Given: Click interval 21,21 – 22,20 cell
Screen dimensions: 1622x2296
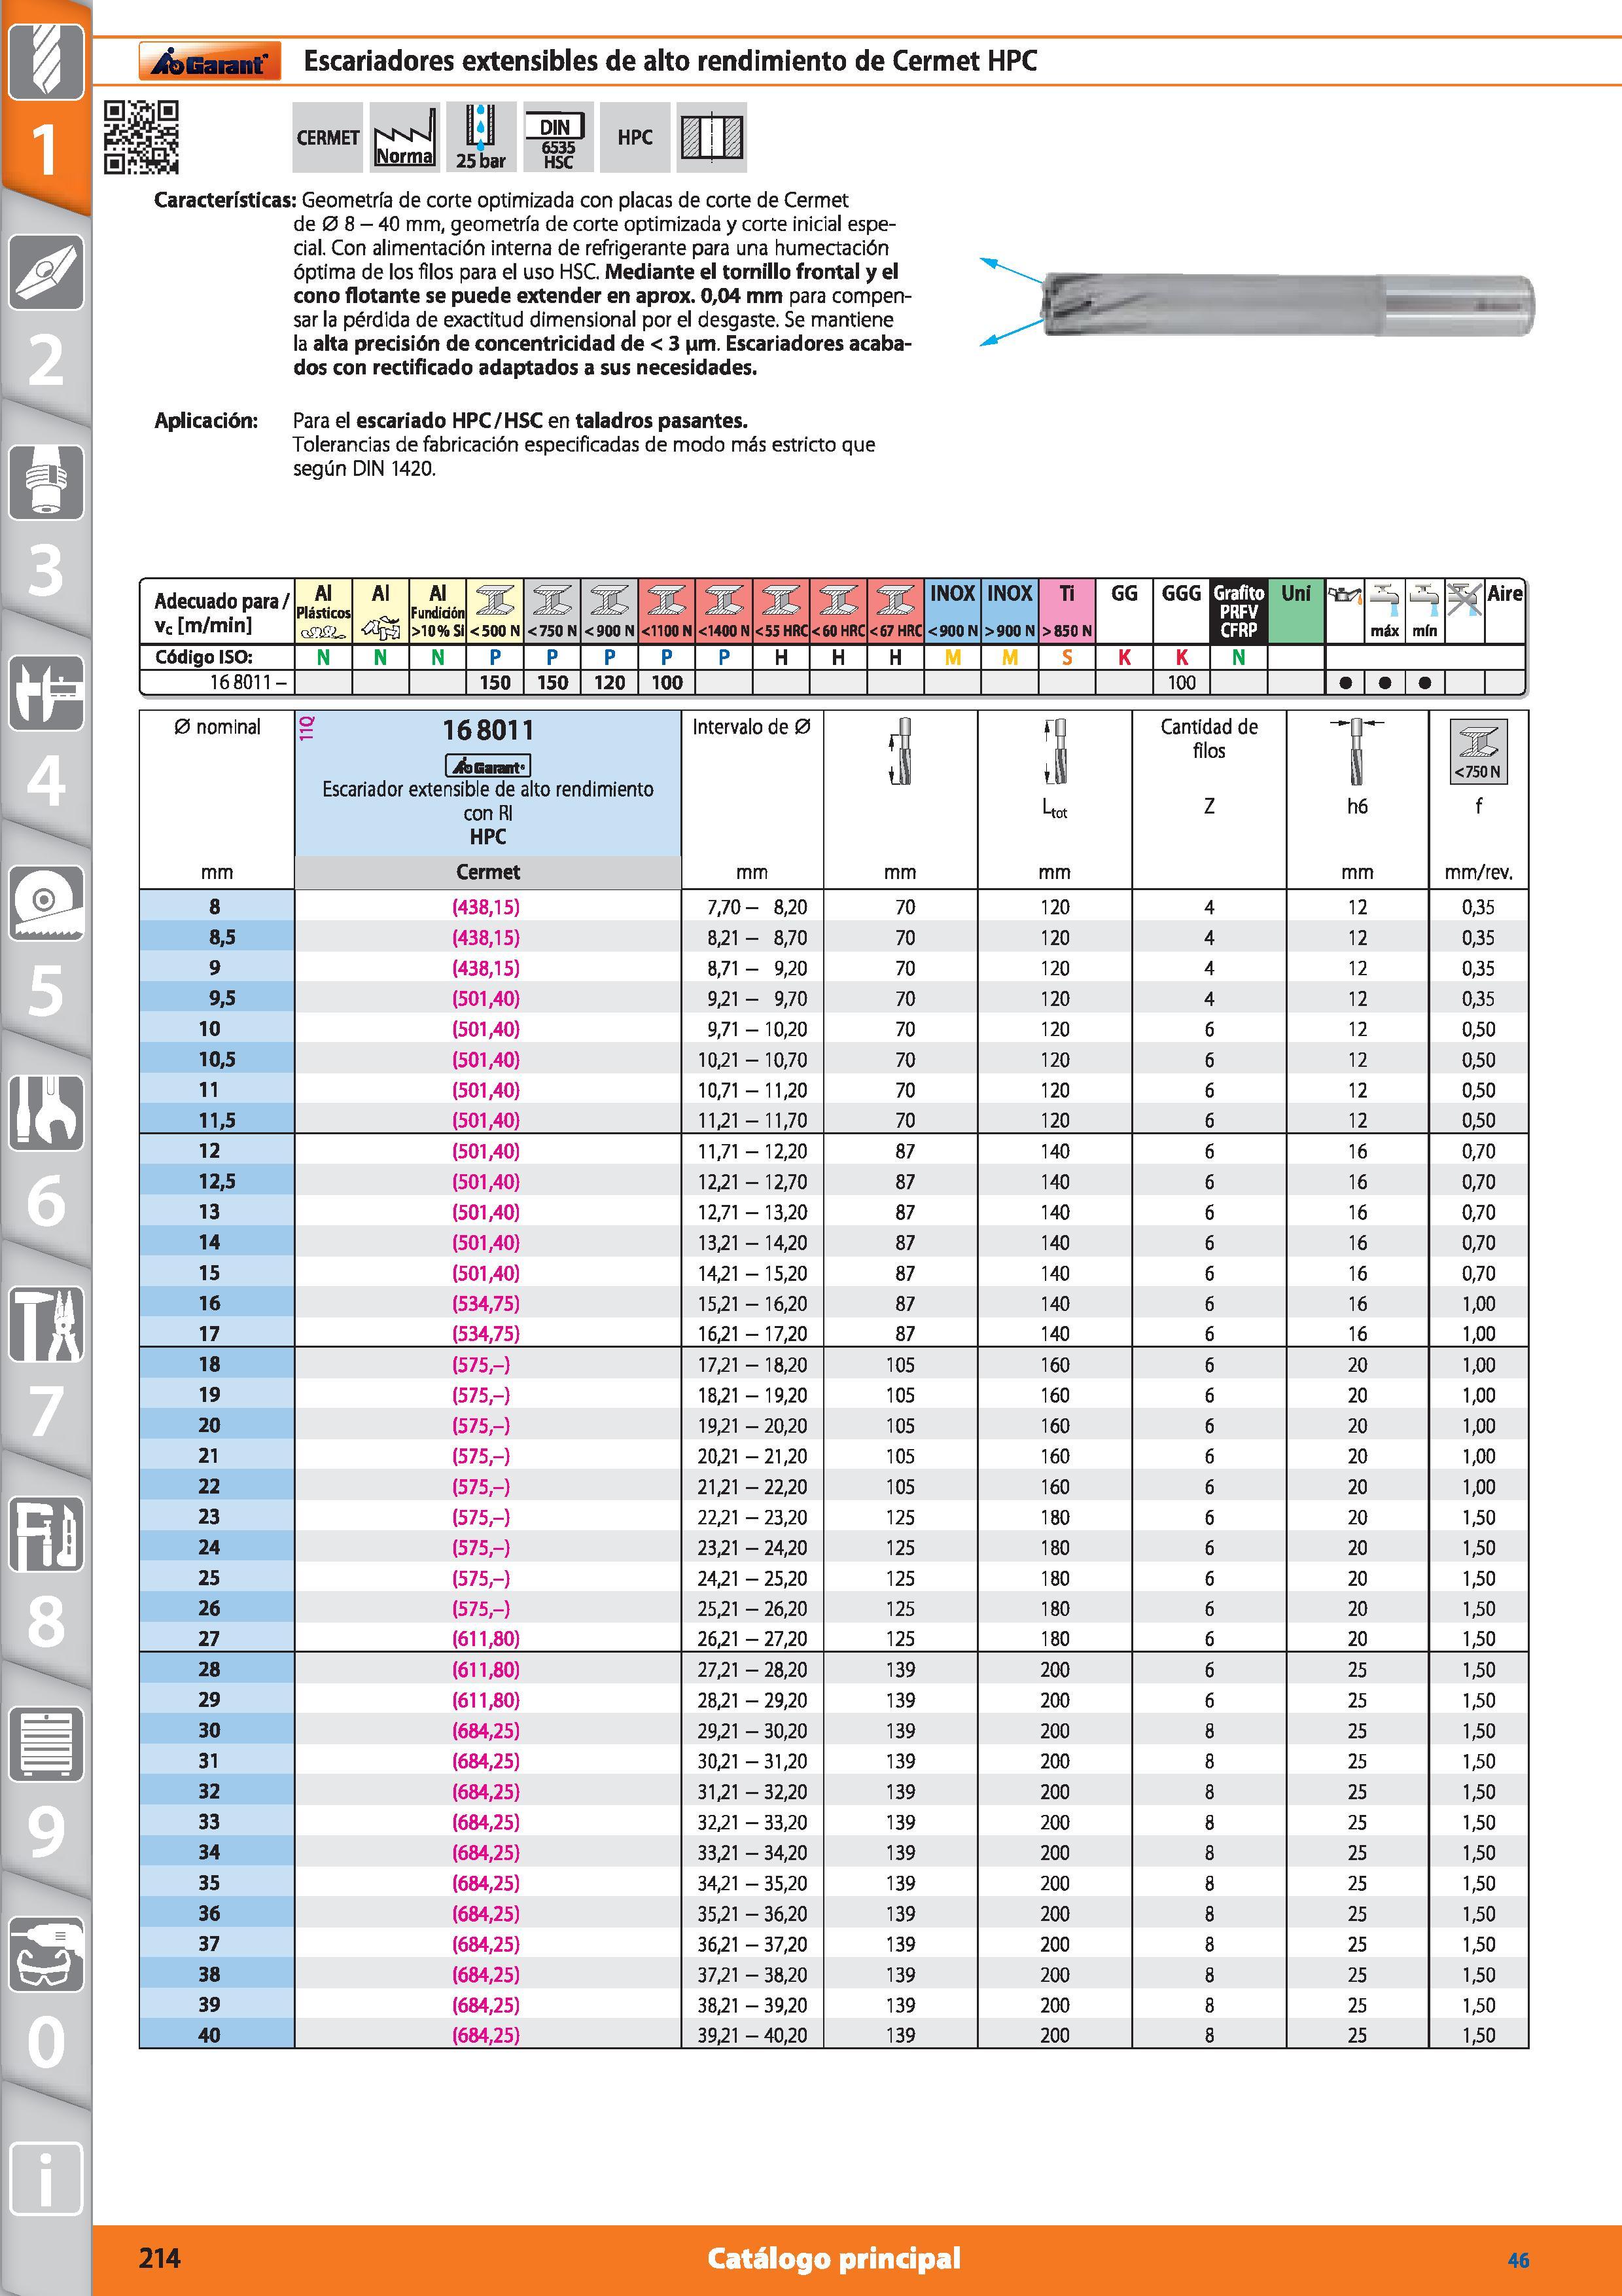Looking at the screenshot, I should pos(752,1486).
